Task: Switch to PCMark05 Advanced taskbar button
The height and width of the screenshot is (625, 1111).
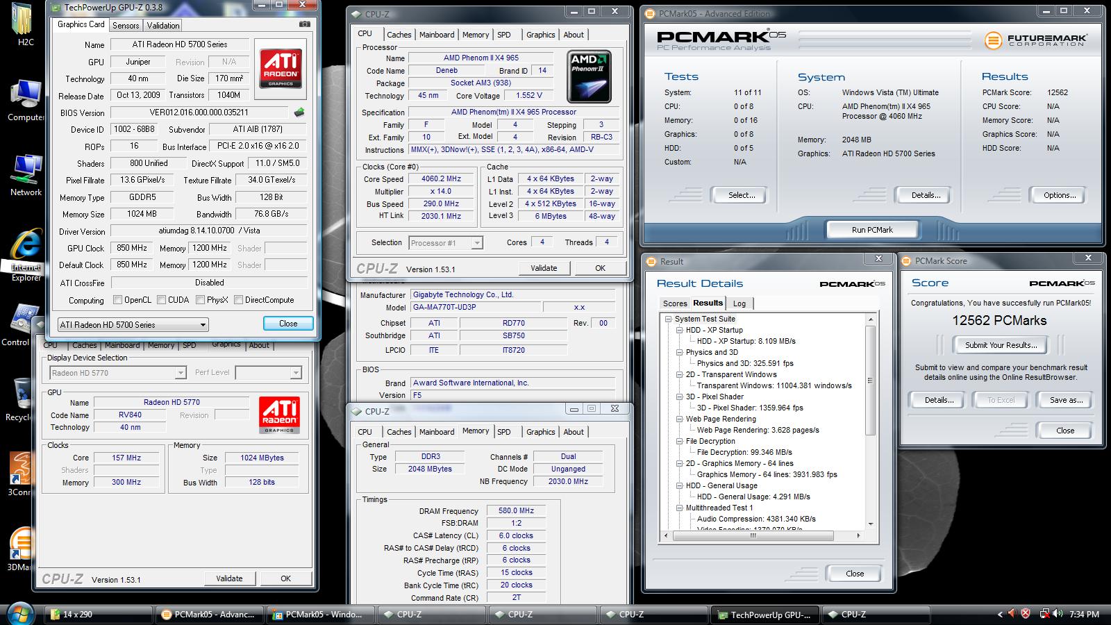Action: point(209,615)
